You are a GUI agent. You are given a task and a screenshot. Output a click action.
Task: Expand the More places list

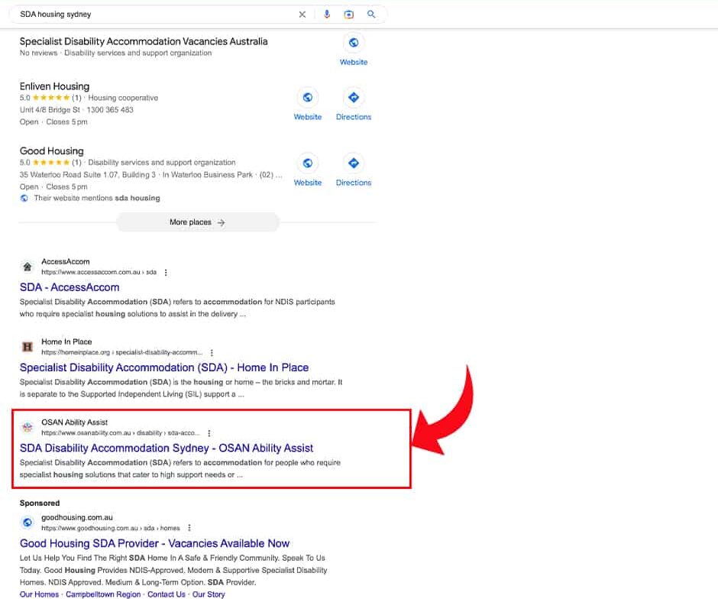198,222
